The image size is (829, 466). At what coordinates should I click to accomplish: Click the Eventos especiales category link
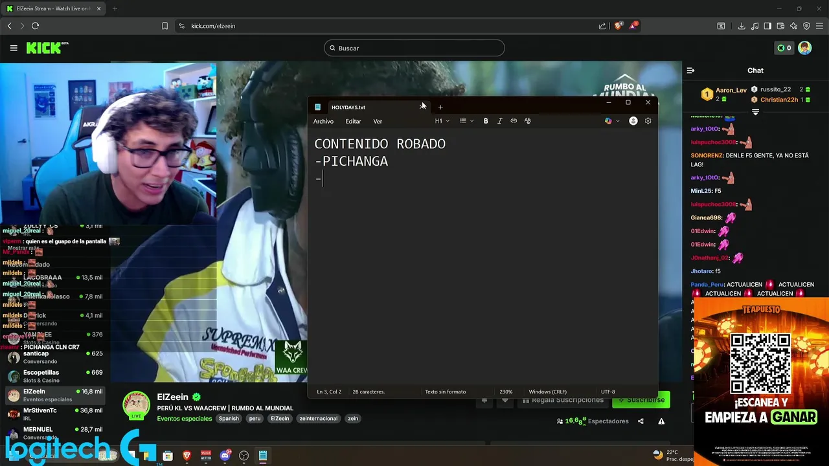coord(185,419)
